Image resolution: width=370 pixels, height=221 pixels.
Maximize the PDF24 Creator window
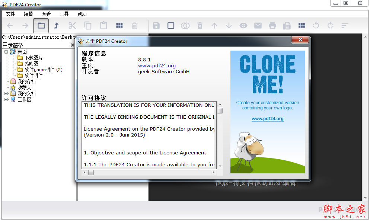[346, 3]
